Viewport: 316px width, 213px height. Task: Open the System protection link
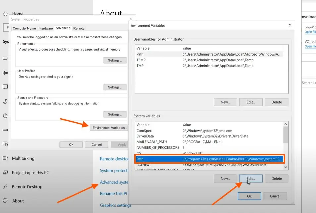(114, 171)
